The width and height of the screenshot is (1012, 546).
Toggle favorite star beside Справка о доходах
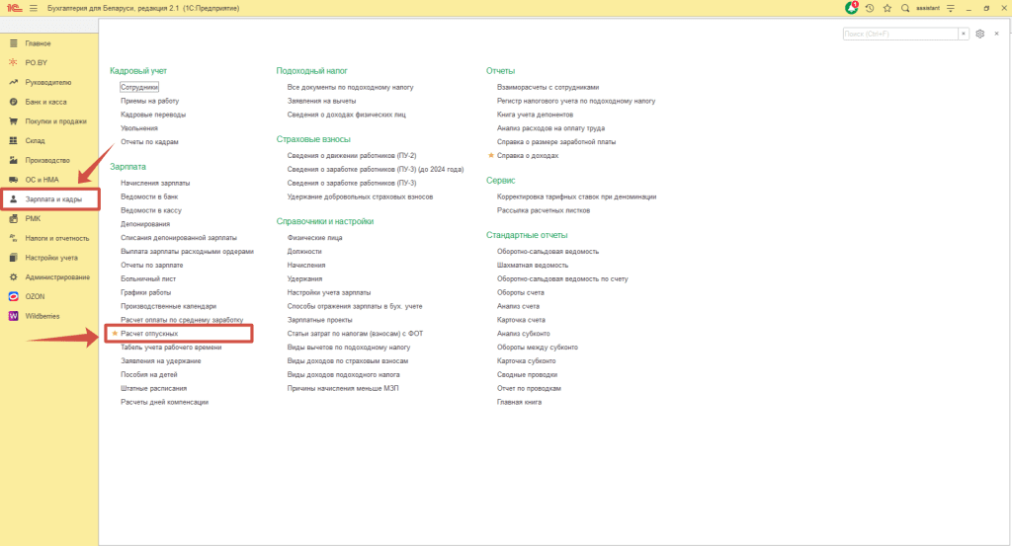coord(491,155)
